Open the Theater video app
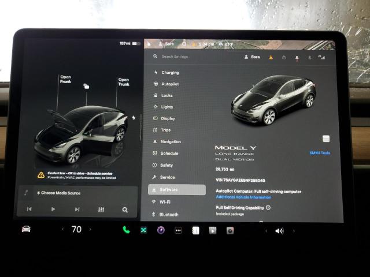 point(213,231)
